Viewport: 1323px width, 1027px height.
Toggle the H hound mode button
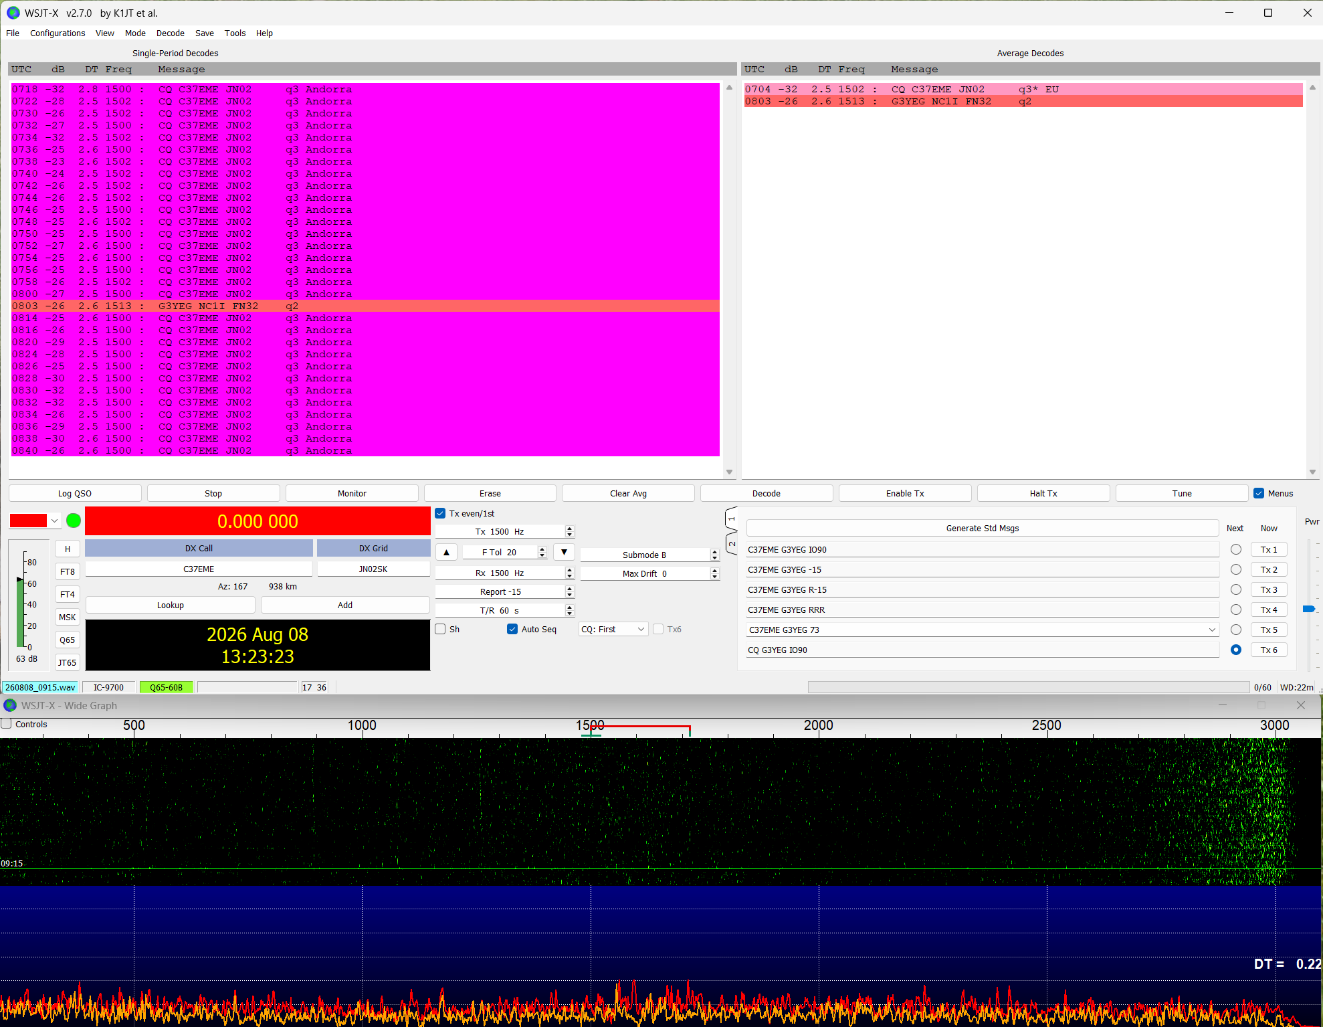click(x=67, y=549)
